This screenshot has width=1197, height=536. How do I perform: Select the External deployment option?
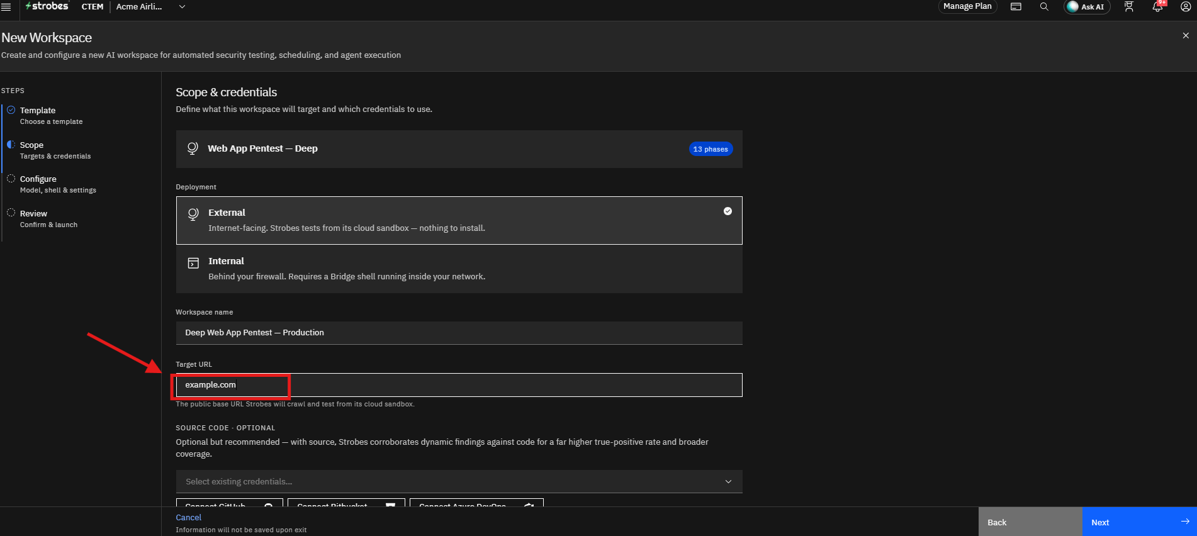(x=459, y=220)
